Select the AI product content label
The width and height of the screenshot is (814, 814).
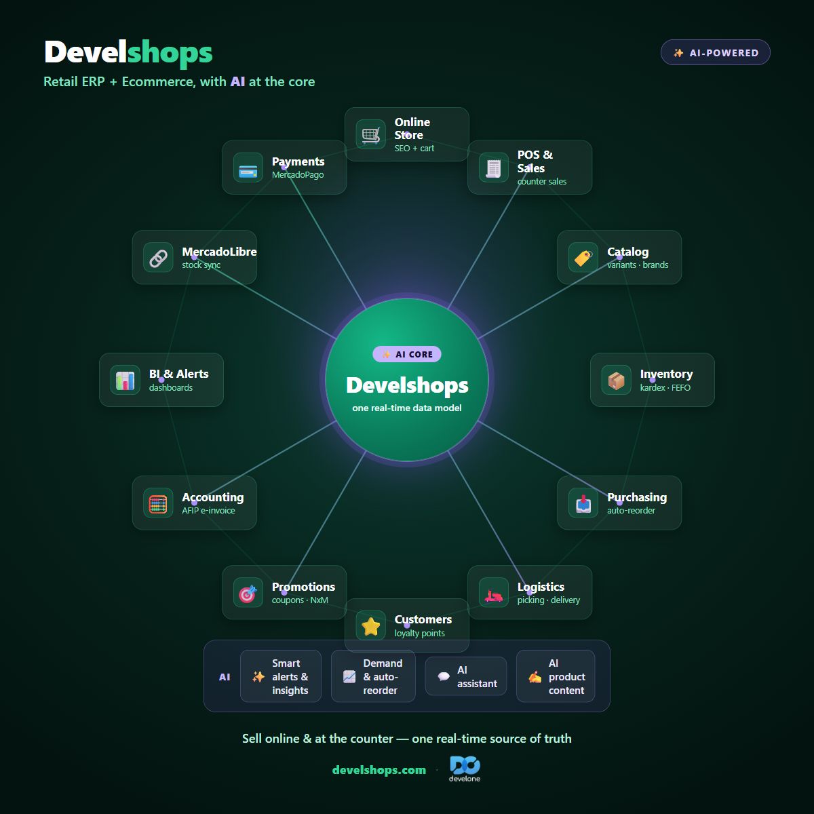(566, 676)
